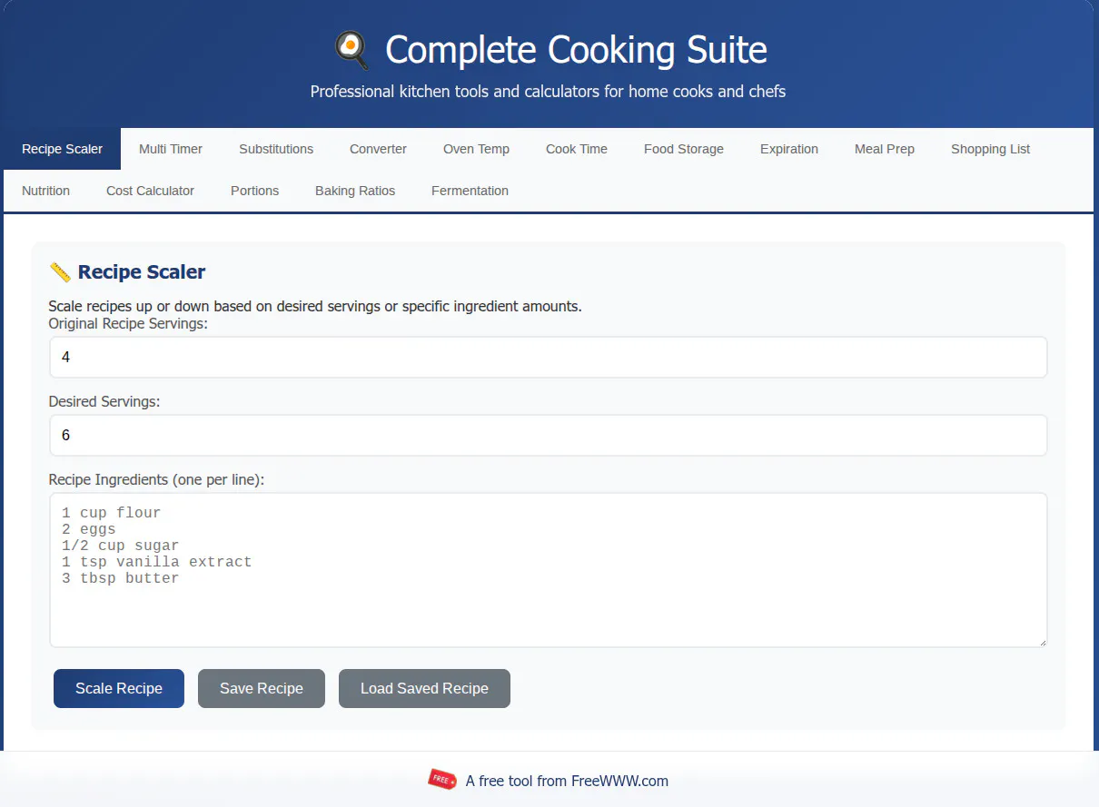Click the "A free tool from FreeWWW.com" text
Viewport: 1099px width, 807px height.
[567, 781]
